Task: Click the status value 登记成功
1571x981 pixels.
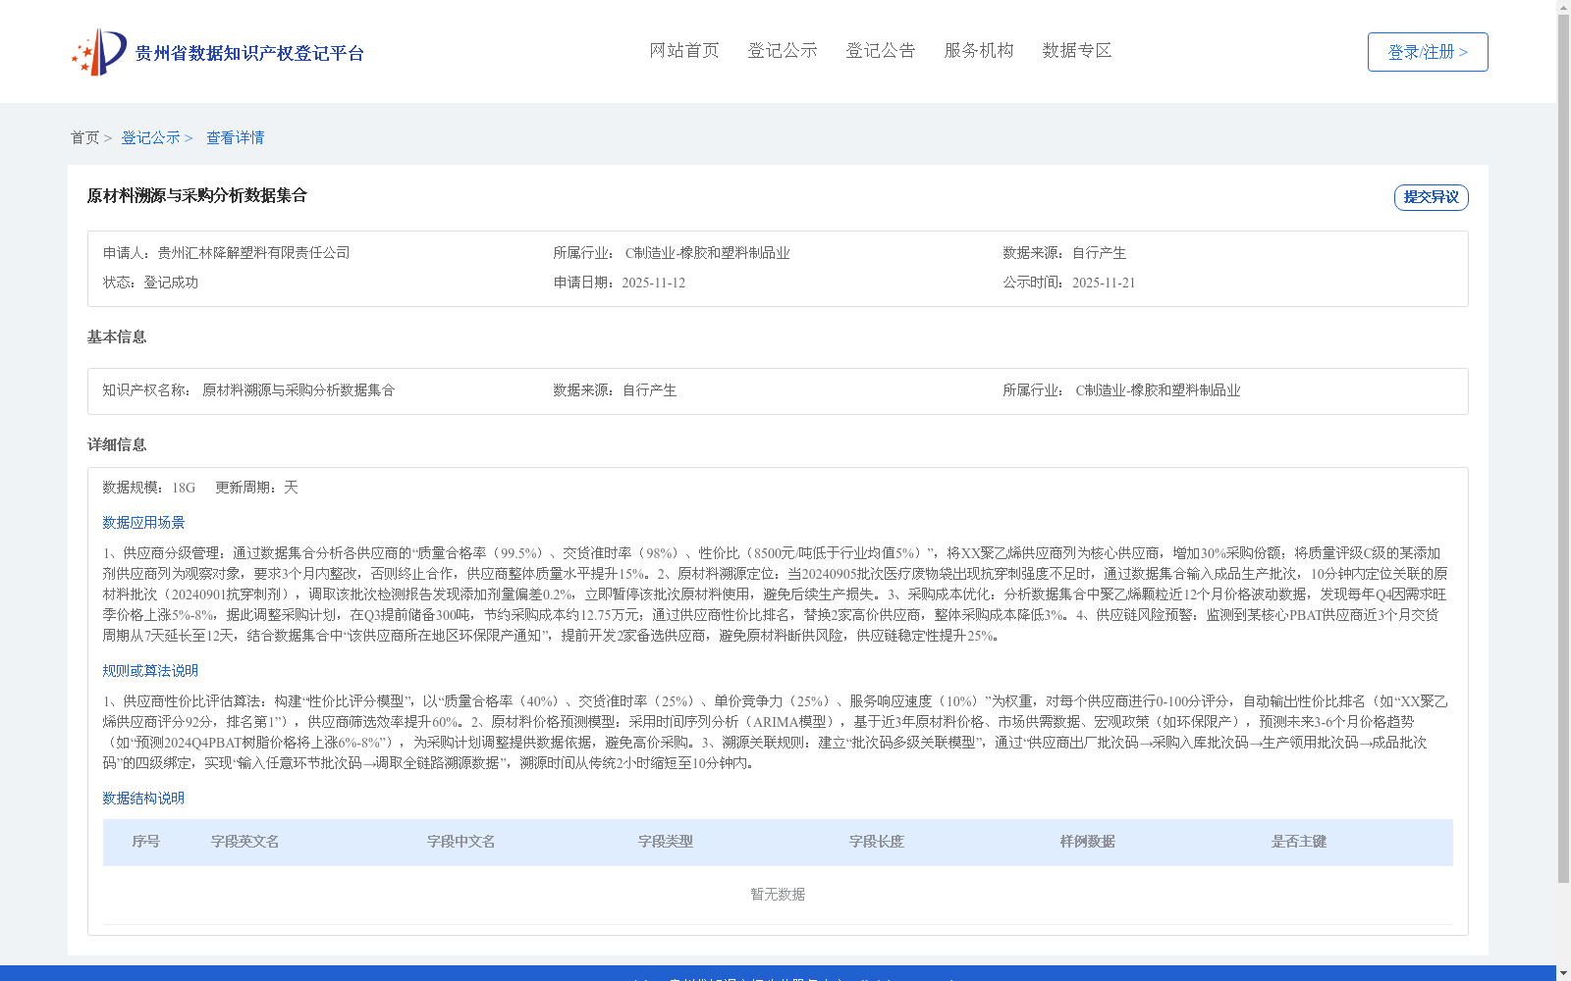Action: (x=171, y=283)
